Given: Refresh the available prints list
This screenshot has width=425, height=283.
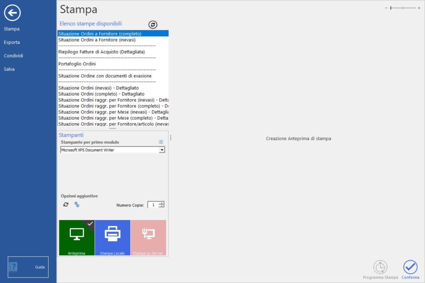Looking at the screenshot, I should (153, 24).
